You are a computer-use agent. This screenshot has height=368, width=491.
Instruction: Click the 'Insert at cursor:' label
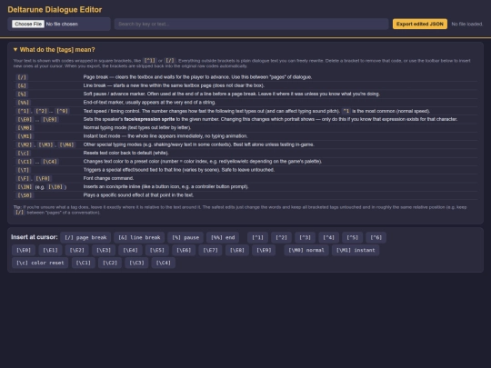tap(35, 237)
